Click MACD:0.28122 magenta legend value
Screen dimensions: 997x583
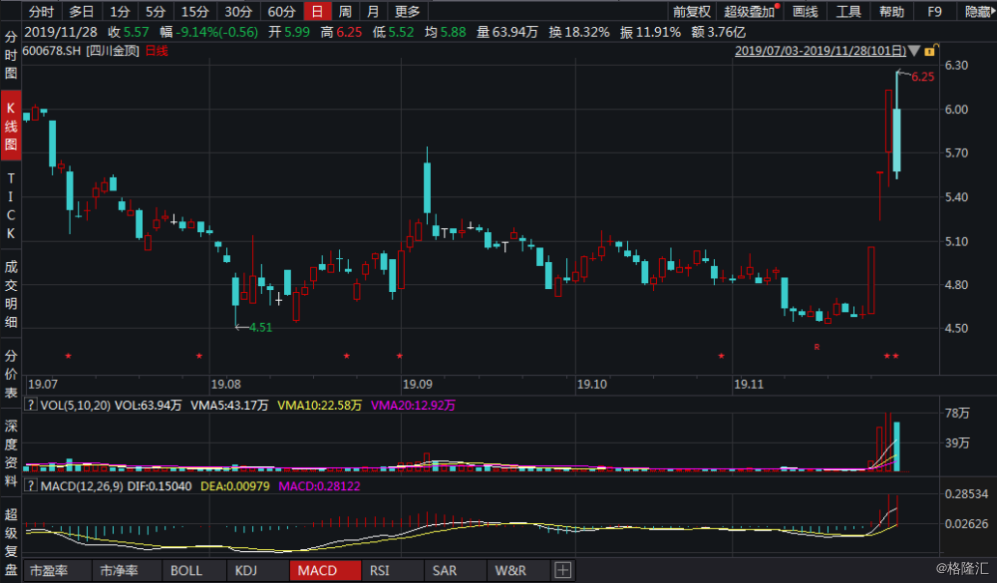tap(319, 486)
